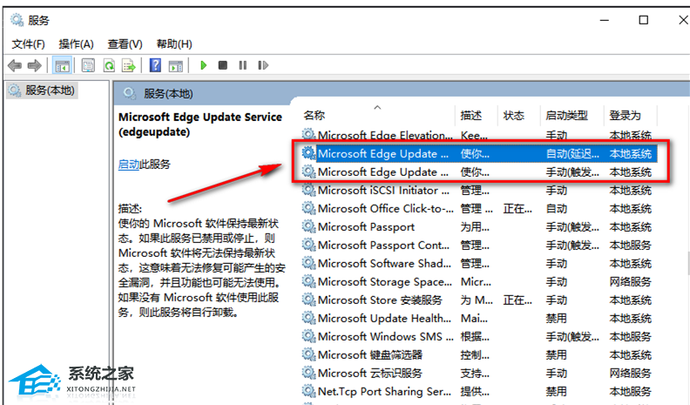This screenshot has width=690, height=405.
Task: Click the Kee... description of Microsoft Edge Elevation
Action: [x=474, y=135]
